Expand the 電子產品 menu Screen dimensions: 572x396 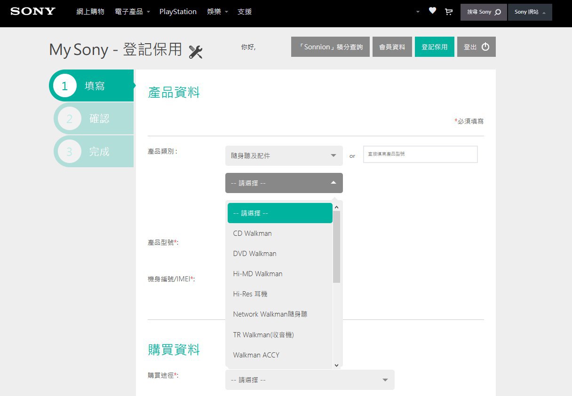click(x=132, y=11)
